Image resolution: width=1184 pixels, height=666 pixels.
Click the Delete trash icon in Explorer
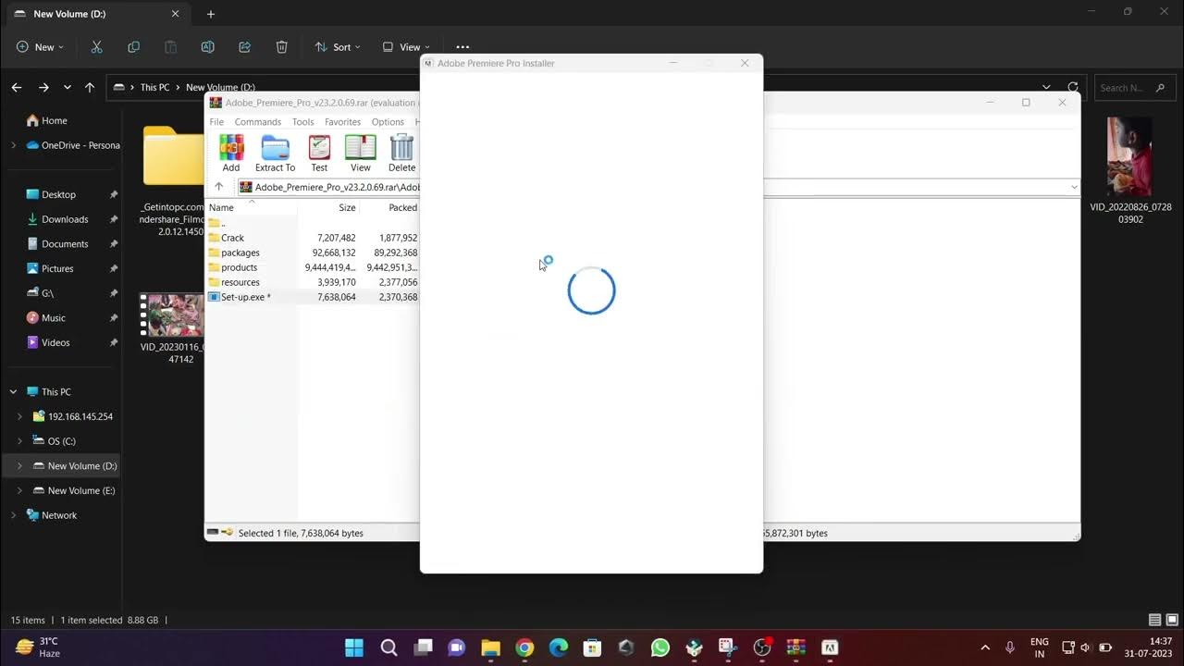[x=281, y=47]
